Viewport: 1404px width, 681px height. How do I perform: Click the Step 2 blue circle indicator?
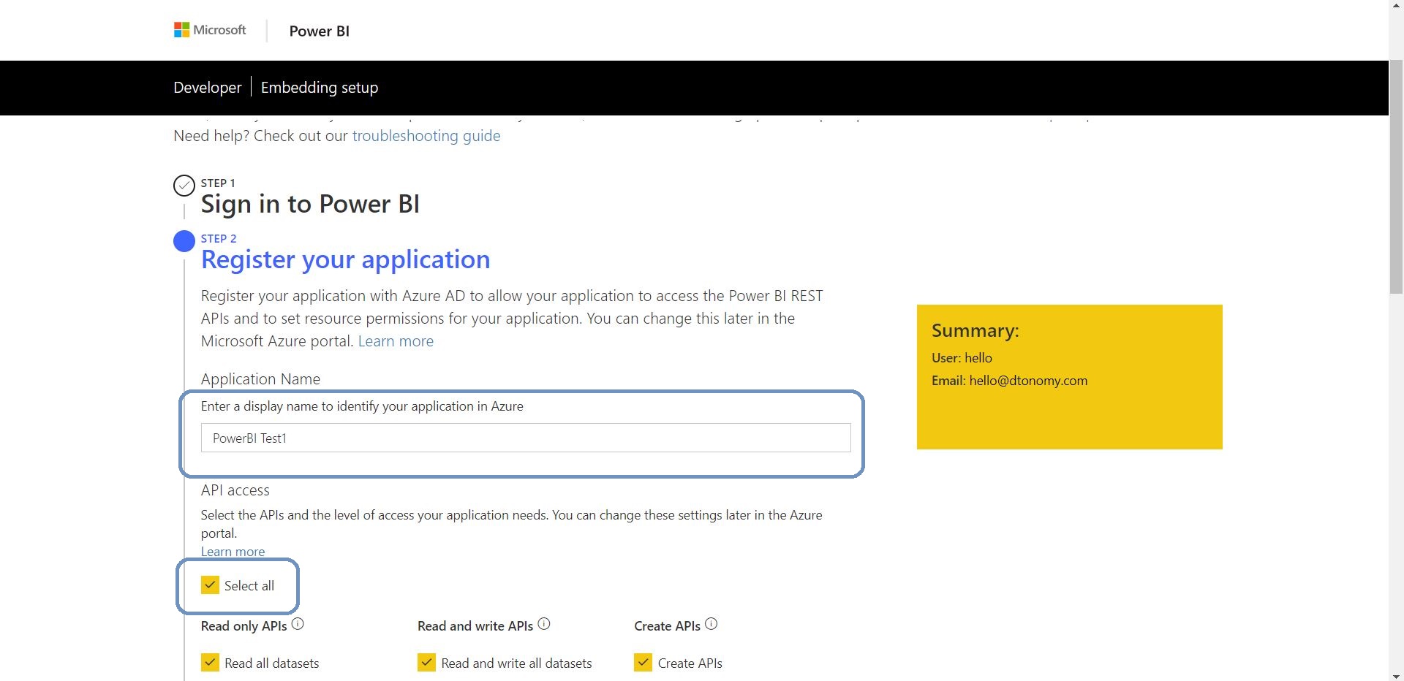point(184,241)
